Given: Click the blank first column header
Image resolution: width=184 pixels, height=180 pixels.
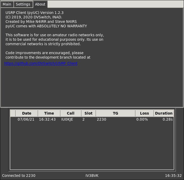Looking at the screenshot, I should pyautogui.click(x=13, y=113).
